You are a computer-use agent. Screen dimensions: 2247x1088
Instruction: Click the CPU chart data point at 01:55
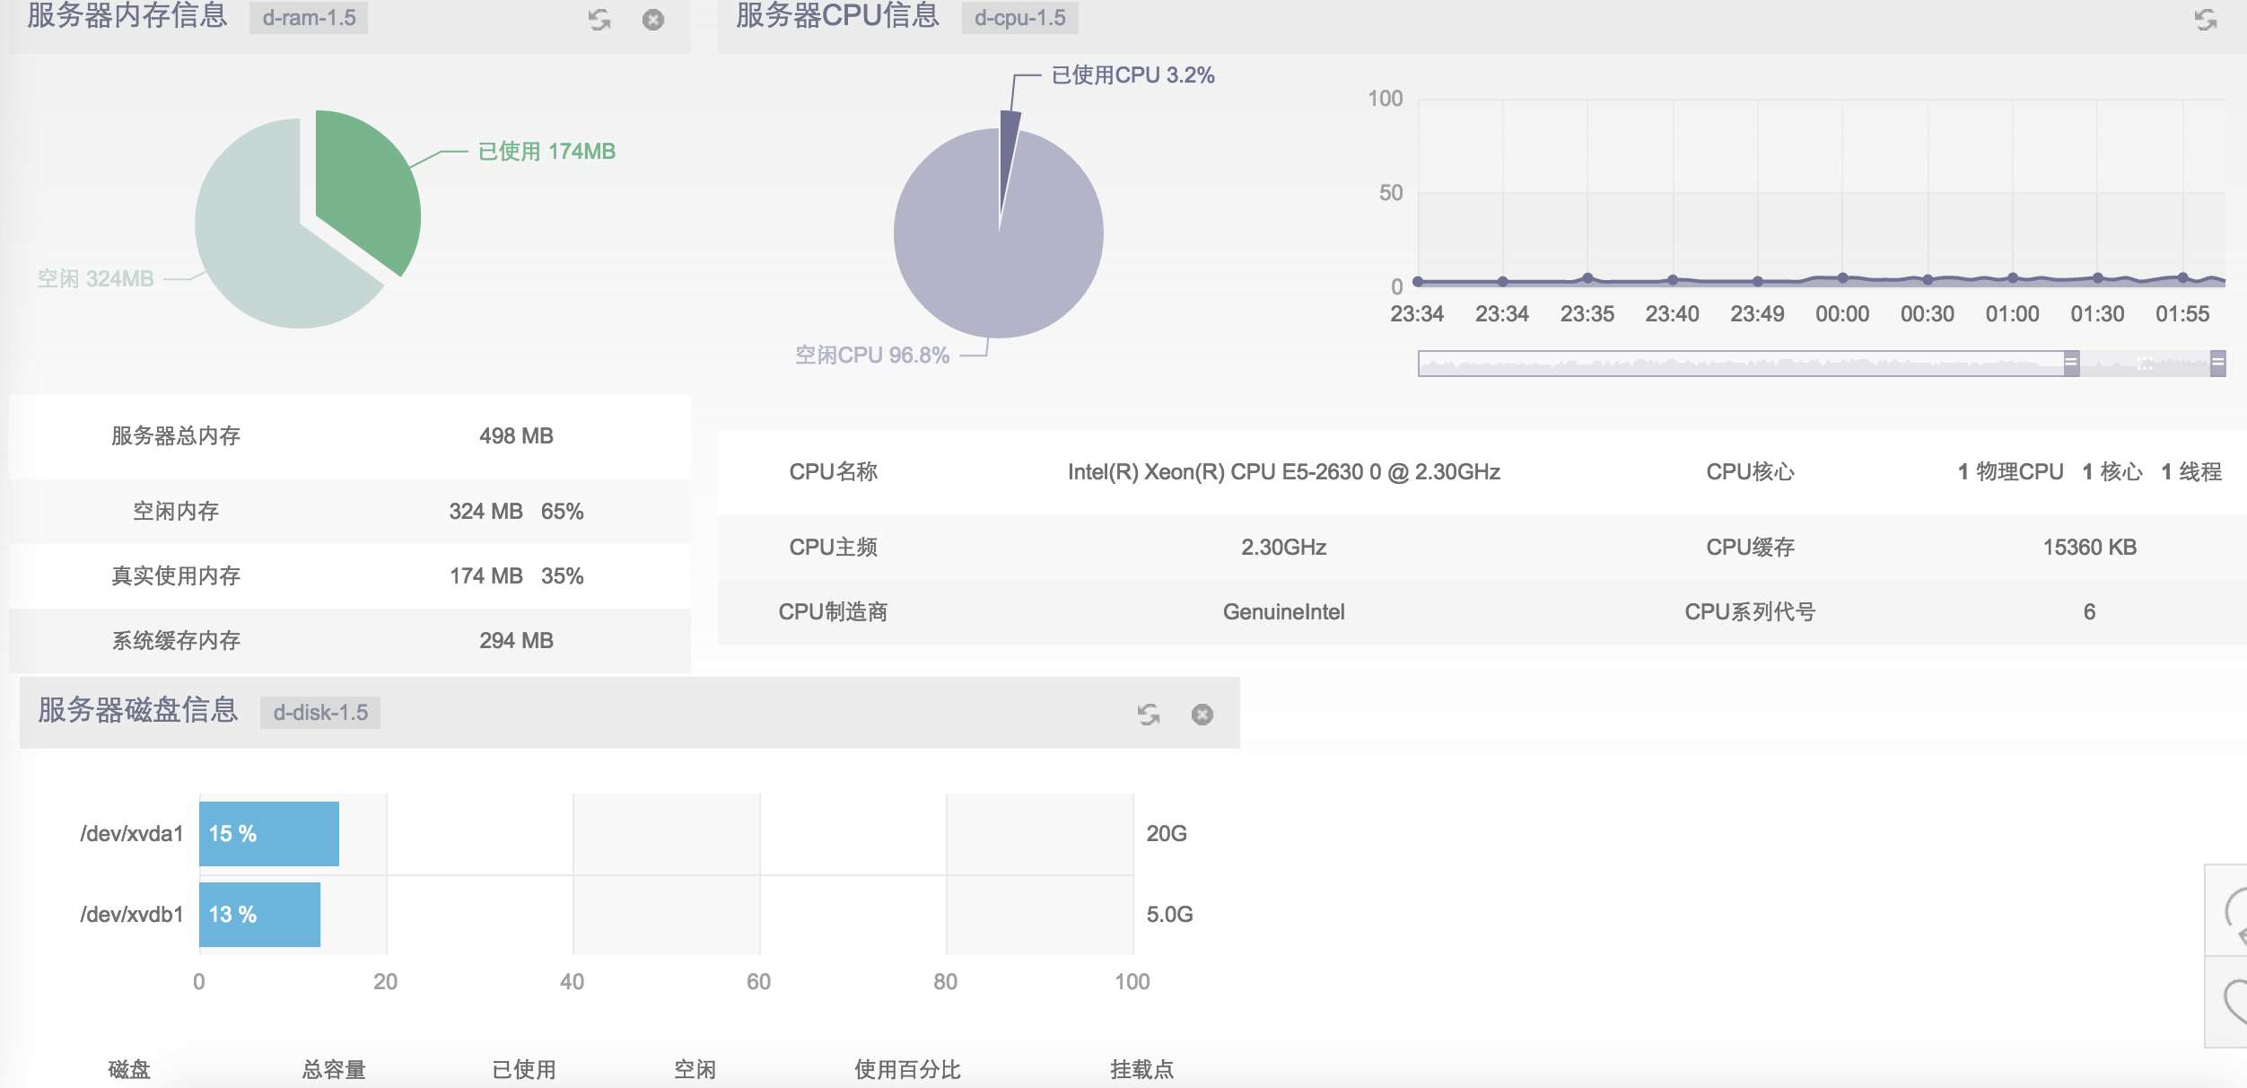(2182, 278)
